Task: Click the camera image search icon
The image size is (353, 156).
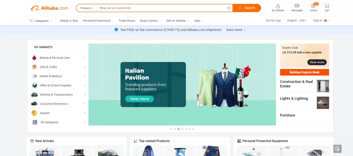Action: click(229, 8)
